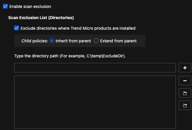
Task: Click the "Extend from parent" label text
Action: tap(118, 41)
